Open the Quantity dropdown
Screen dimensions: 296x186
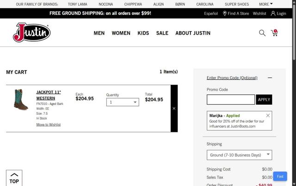pos(123,102)
